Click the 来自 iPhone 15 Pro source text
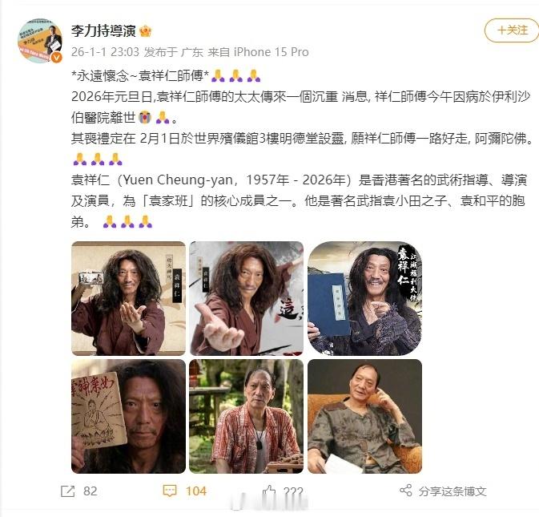539x517 pixels. (x=258, y=52)
